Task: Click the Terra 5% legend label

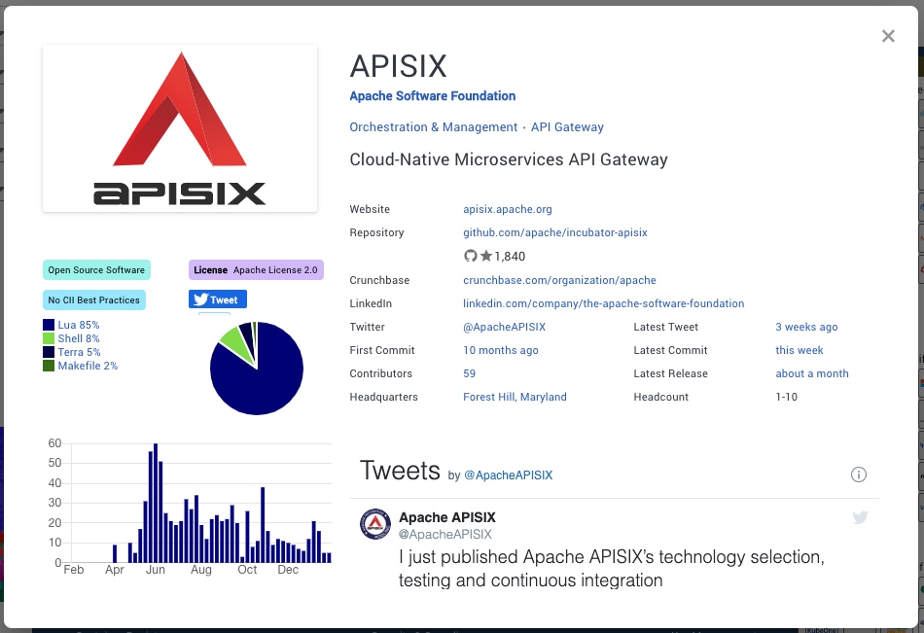Action: click(x=79, y=352)
